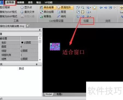Expand the zoom in dropdown arrow

tap(90, 7)
